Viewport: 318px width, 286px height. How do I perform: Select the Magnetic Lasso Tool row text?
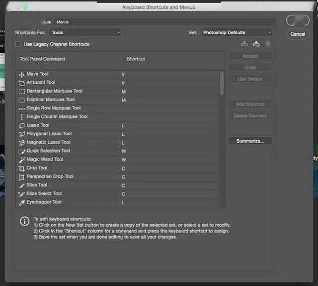click(x=49, y=142)
